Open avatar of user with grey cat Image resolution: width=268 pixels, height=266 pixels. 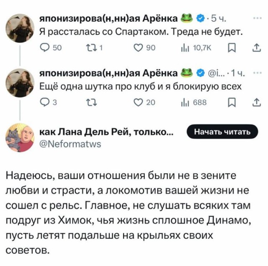pyautogui.click(x=20, y=137)
